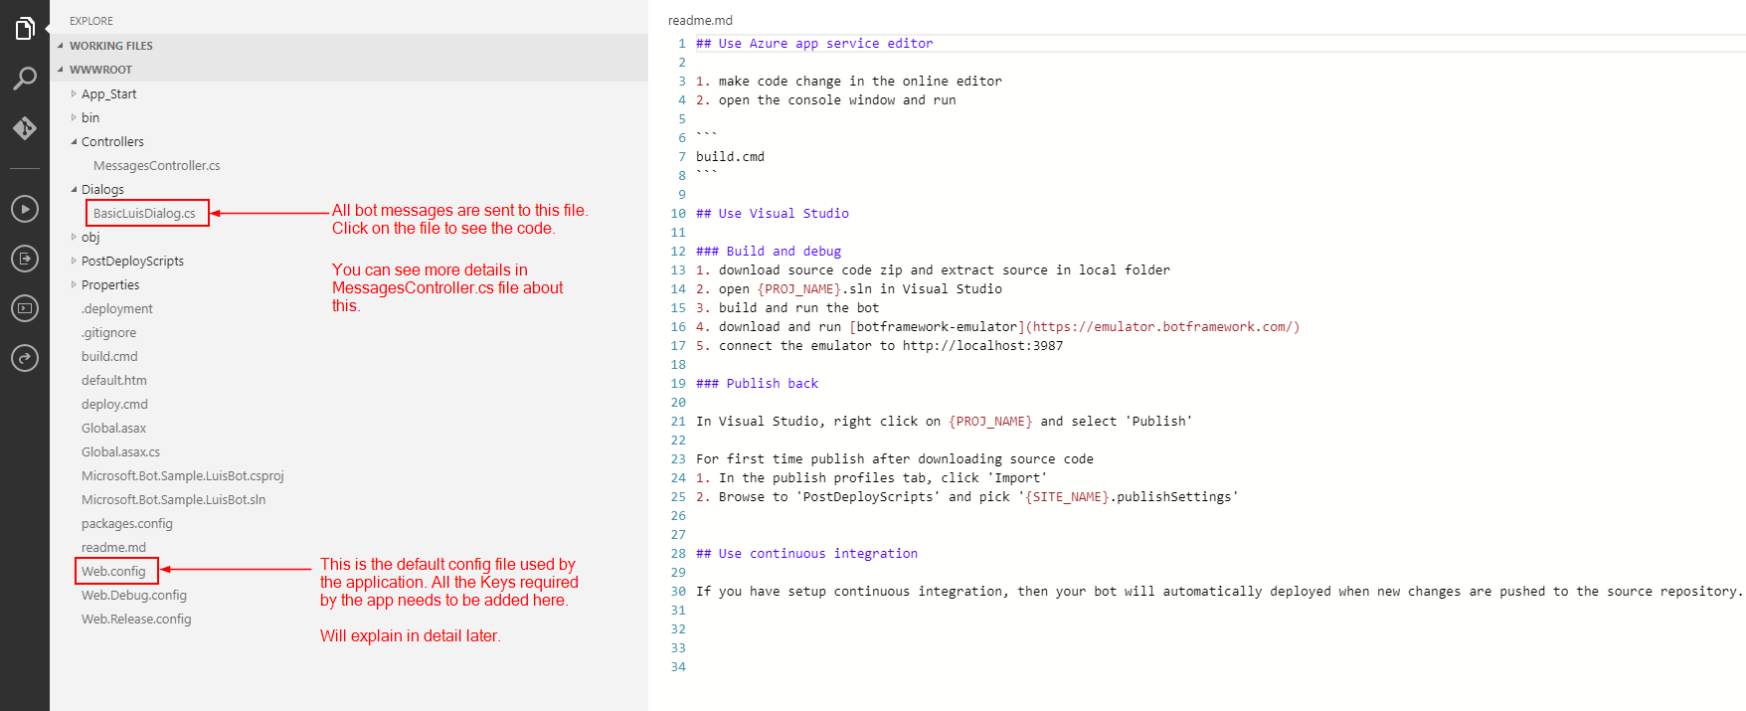Open BasicLuisDialog.cs file
Image resolution: width=1746 pixels, height=711 pixels.
coord(144,213)
